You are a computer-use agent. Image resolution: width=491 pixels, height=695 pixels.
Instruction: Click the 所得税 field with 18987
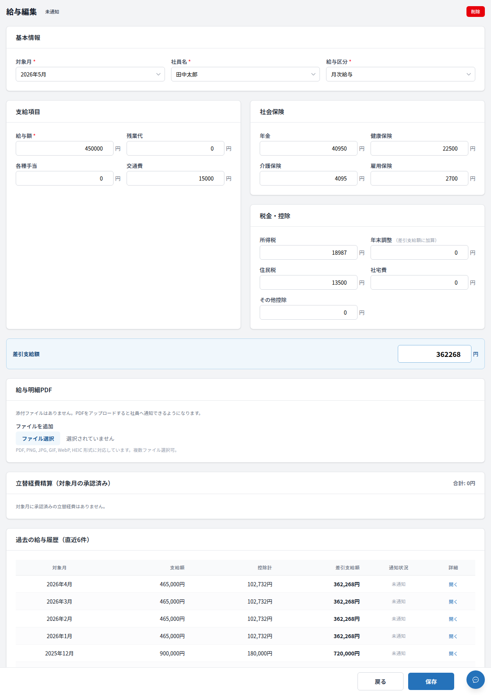[x=308, y=252]
